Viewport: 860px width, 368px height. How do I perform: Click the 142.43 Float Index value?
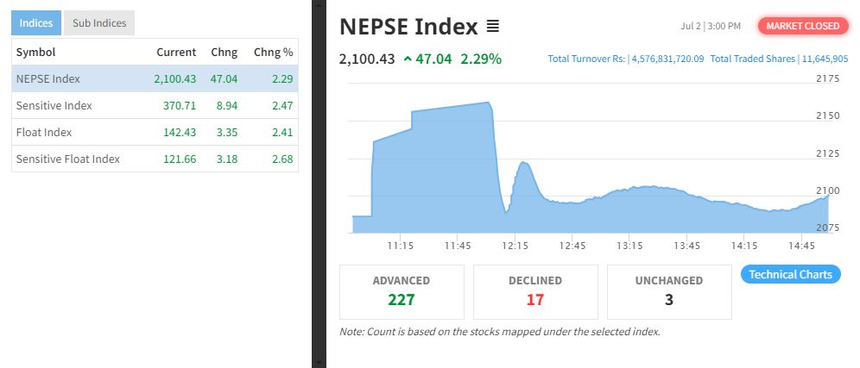(x=180, y=132)
